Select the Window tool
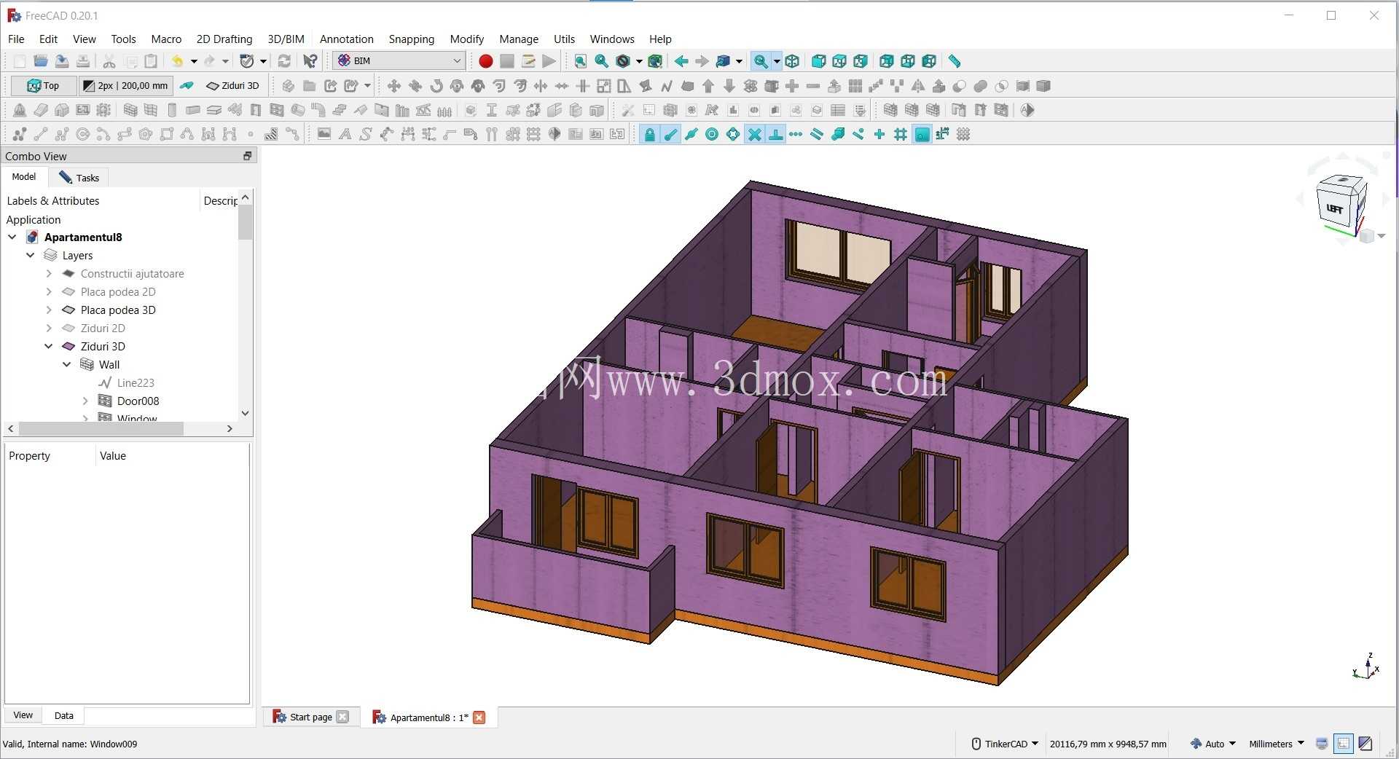This screenshot has height=759, width=1399. pyautogui.click(x=277, y=110)
